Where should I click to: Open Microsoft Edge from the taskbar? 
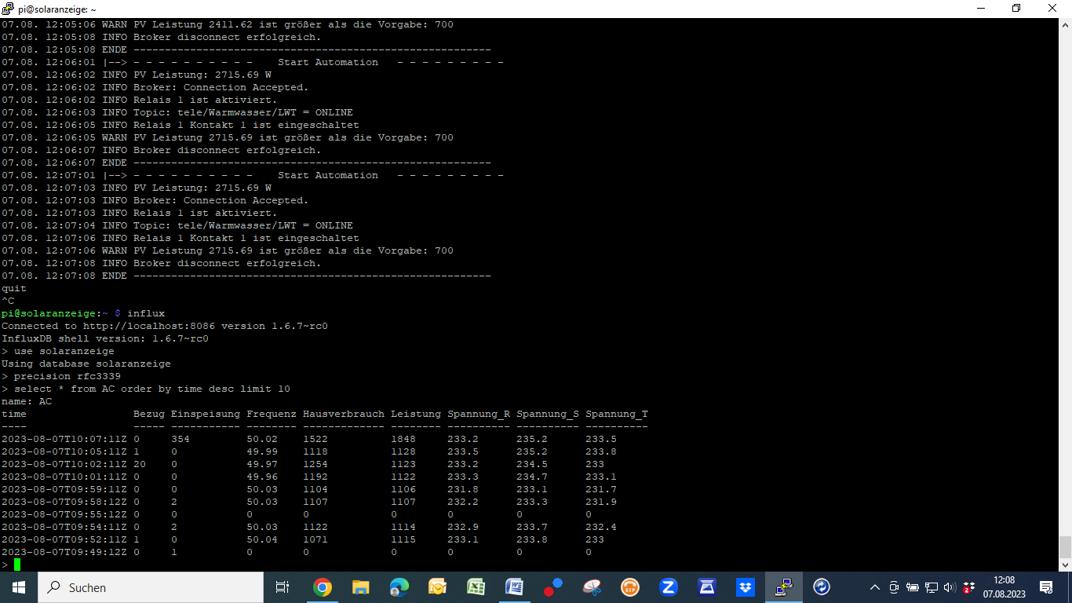tap(399, 587)
